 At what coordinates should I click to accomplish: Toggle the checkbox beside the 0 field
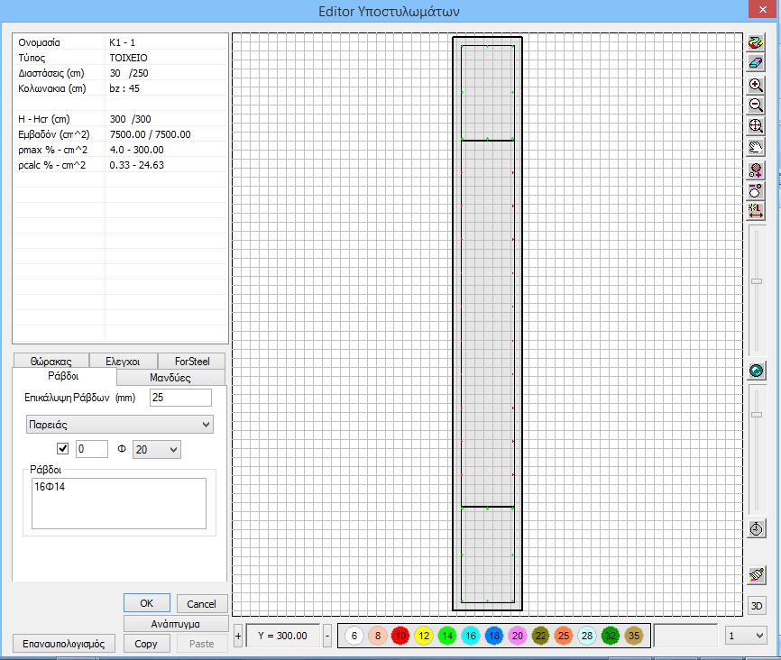point(63,449)
